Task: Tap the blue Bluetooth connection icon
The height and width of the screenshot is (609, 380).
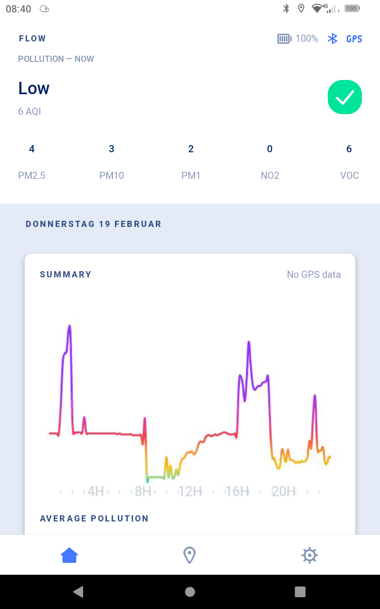Action: click(x=332, y=39)
